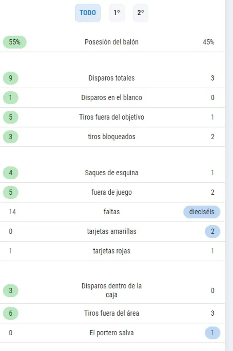Click the blue dieciséis fouls badge
Screen dimensions: 233x351
point(202,212)
